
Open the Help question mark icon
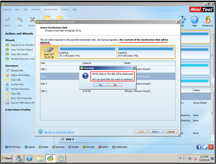194,20
